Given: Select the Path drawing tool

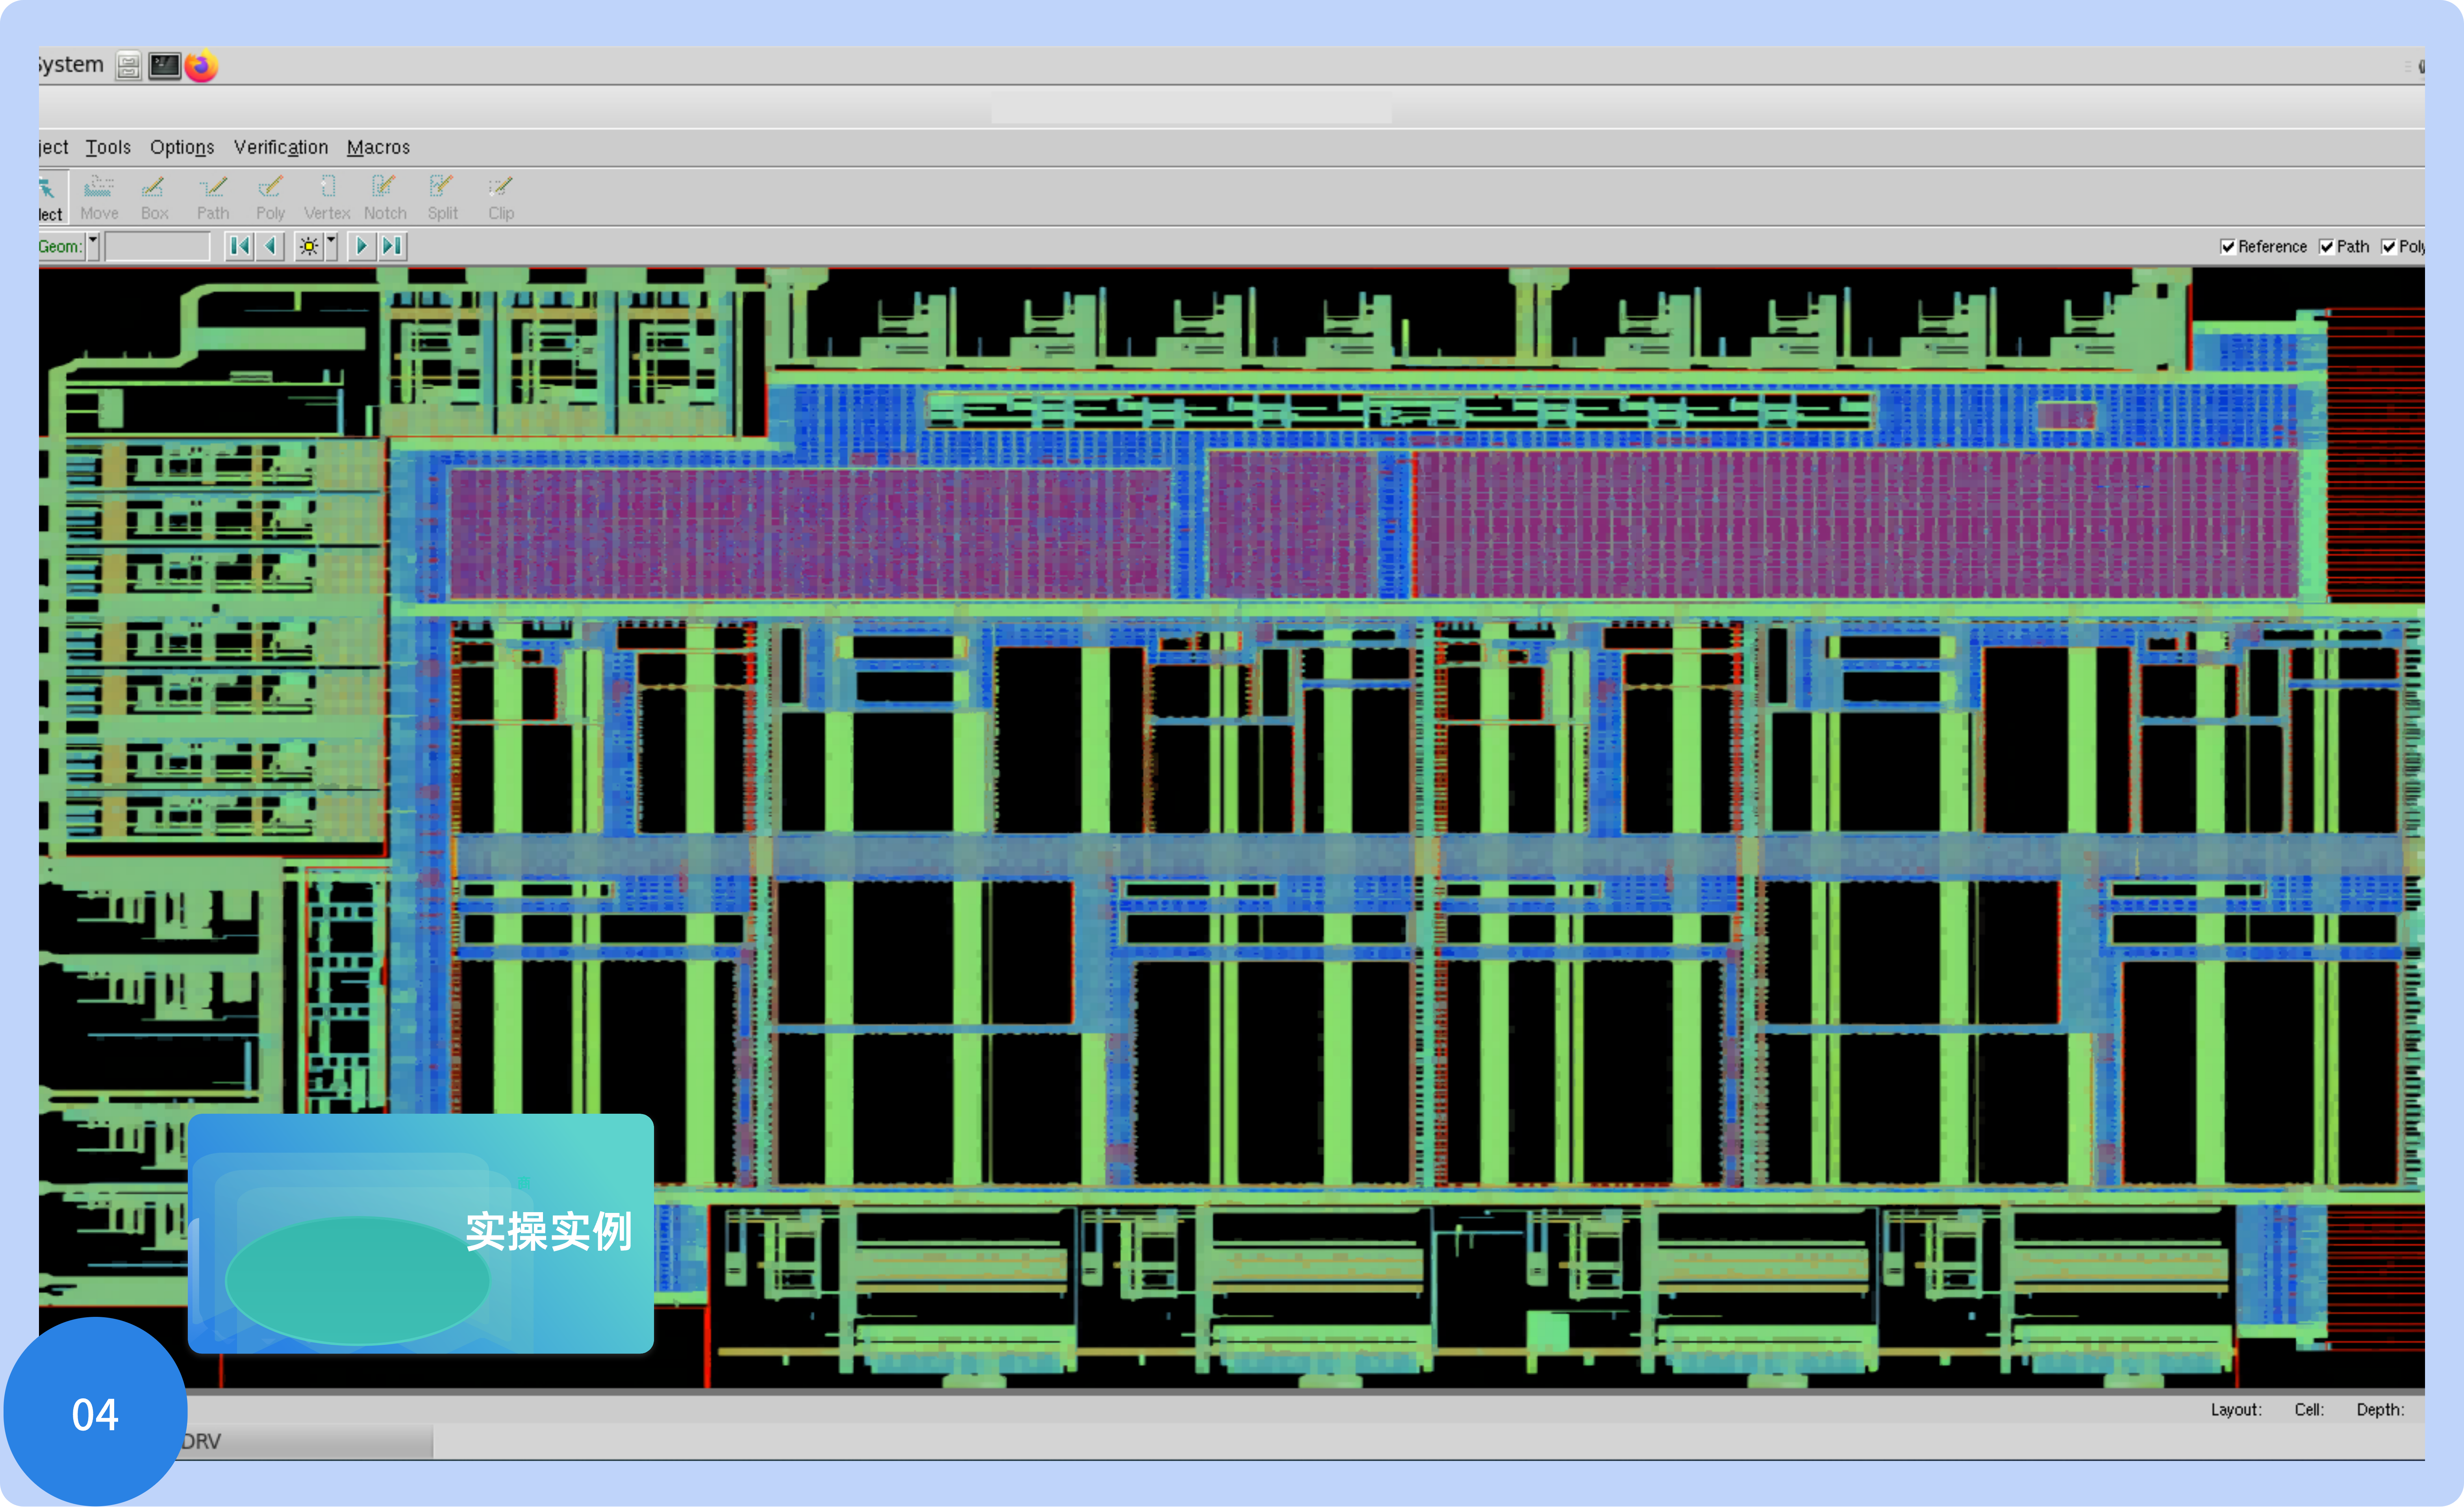Looking at the screenshot, I should [213, 198].
